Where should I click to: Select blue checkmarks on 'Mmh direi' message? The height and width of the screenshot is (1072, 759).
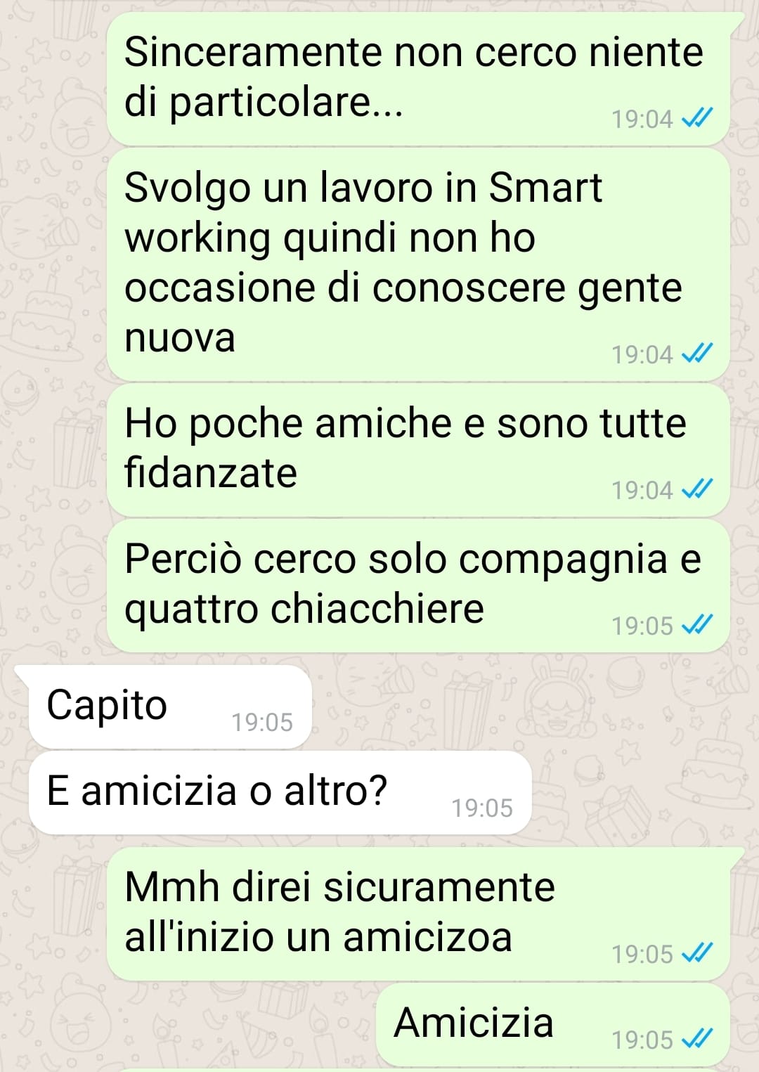click(697, 953)
